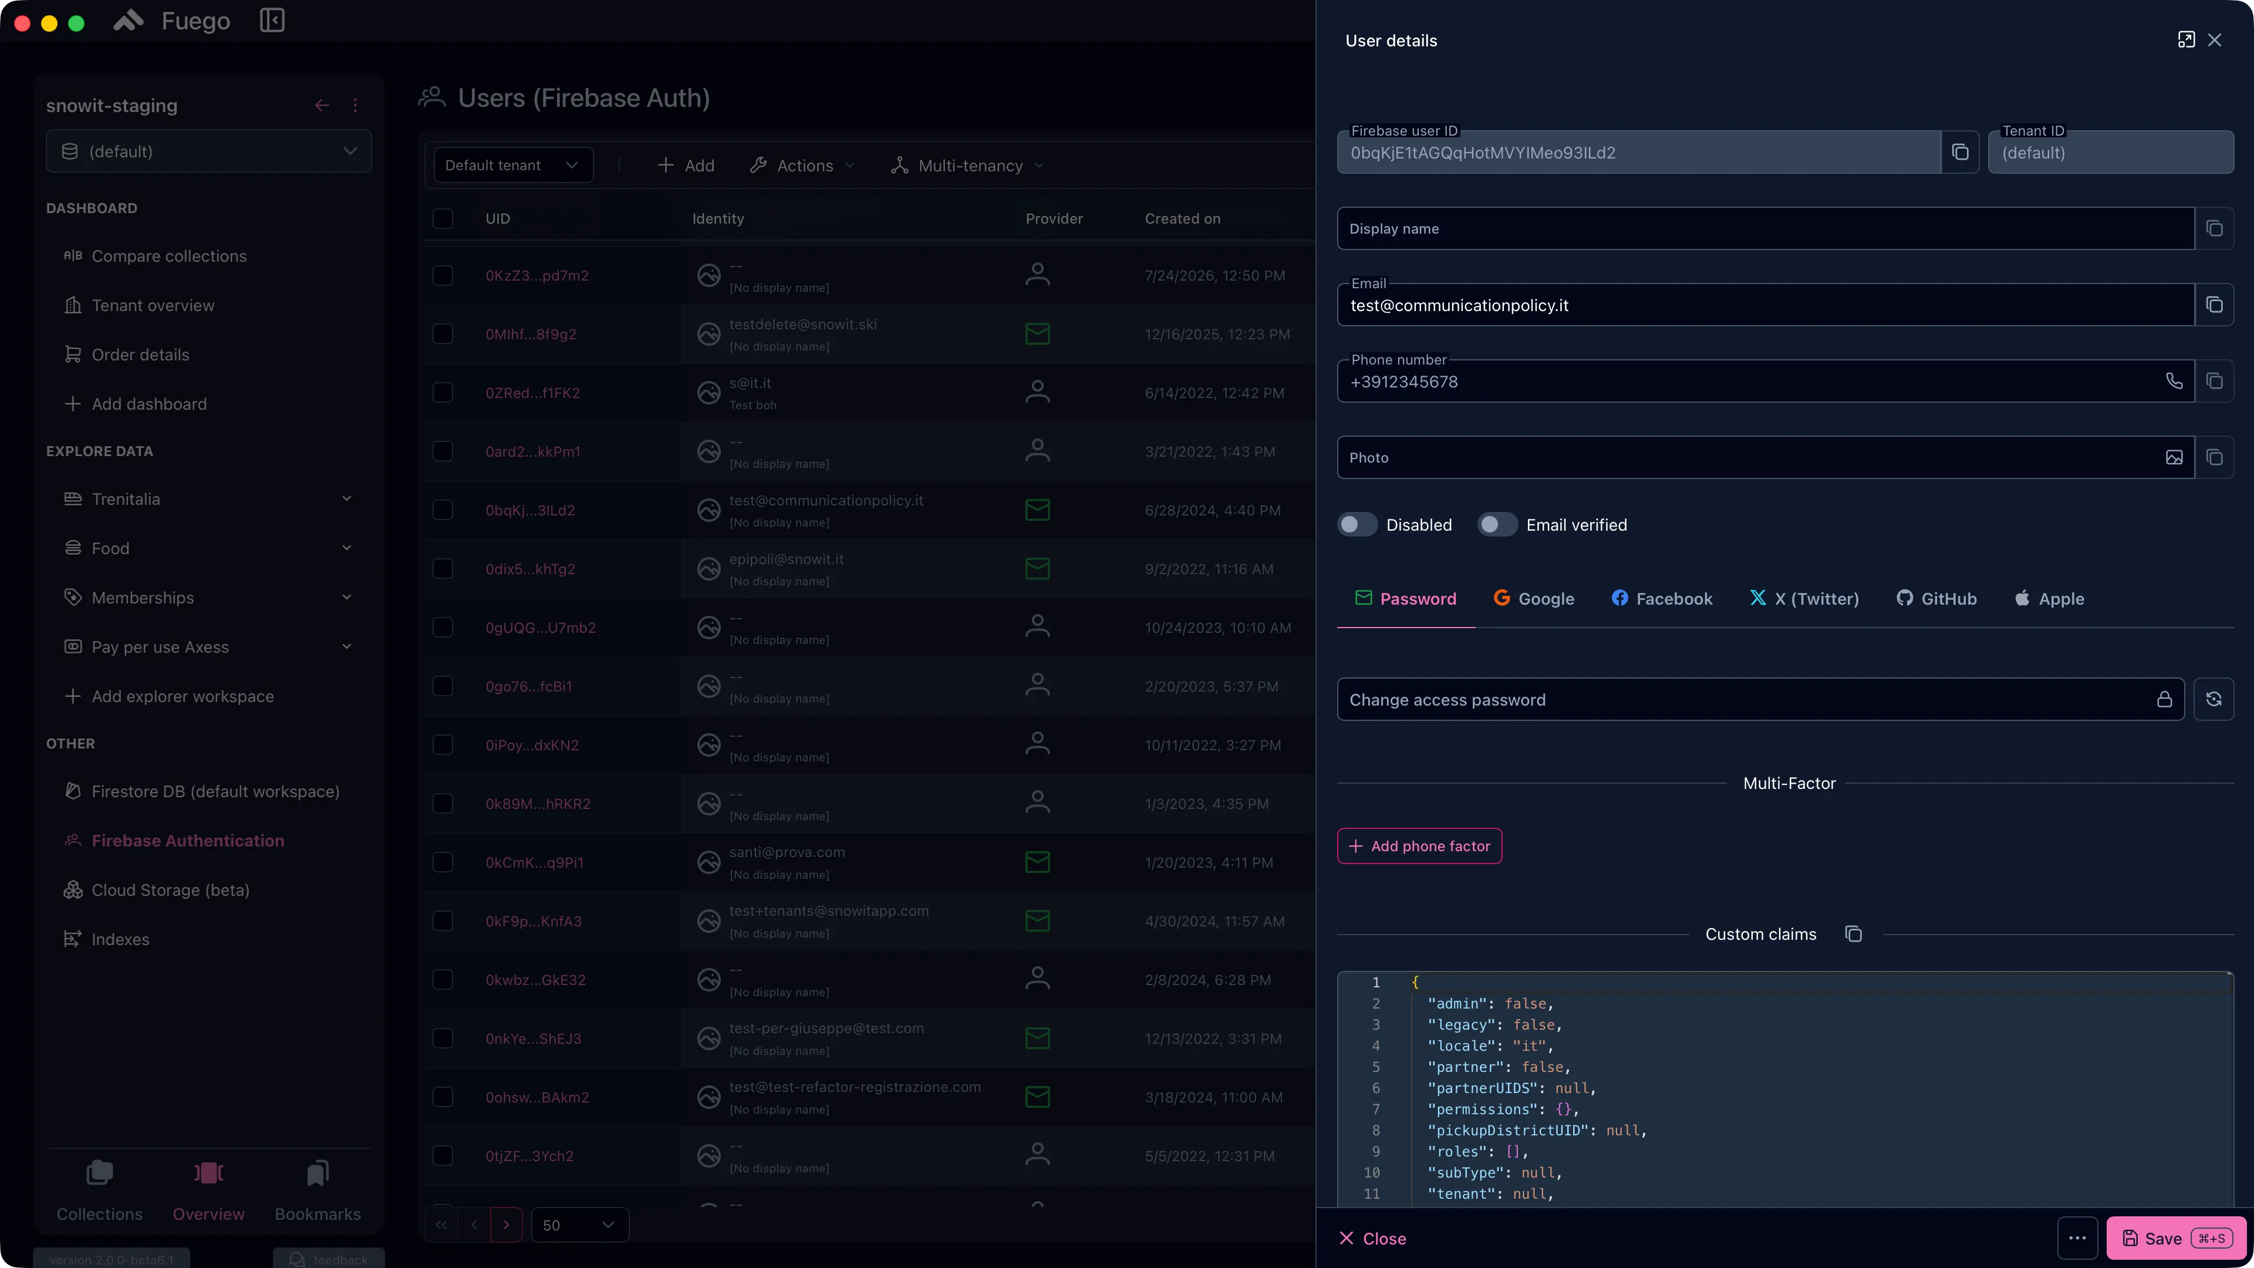Open the (default) database dropdown

(208, 151)
